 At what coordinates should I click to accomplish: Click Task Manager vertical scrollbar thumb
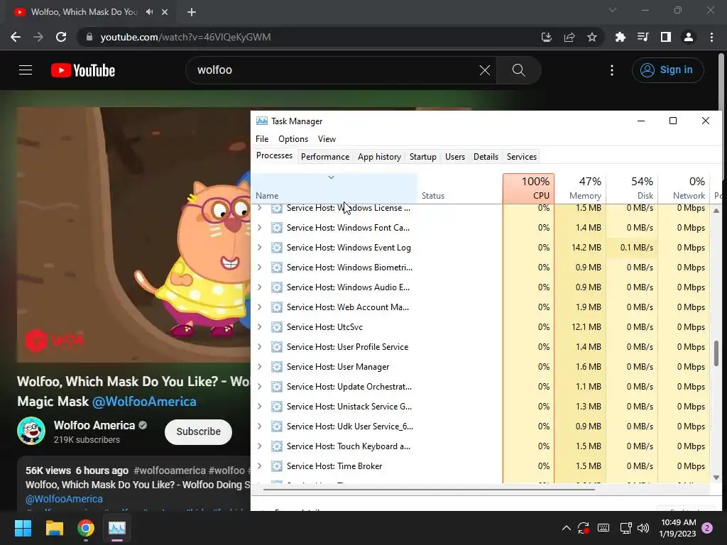pos(716,353)
